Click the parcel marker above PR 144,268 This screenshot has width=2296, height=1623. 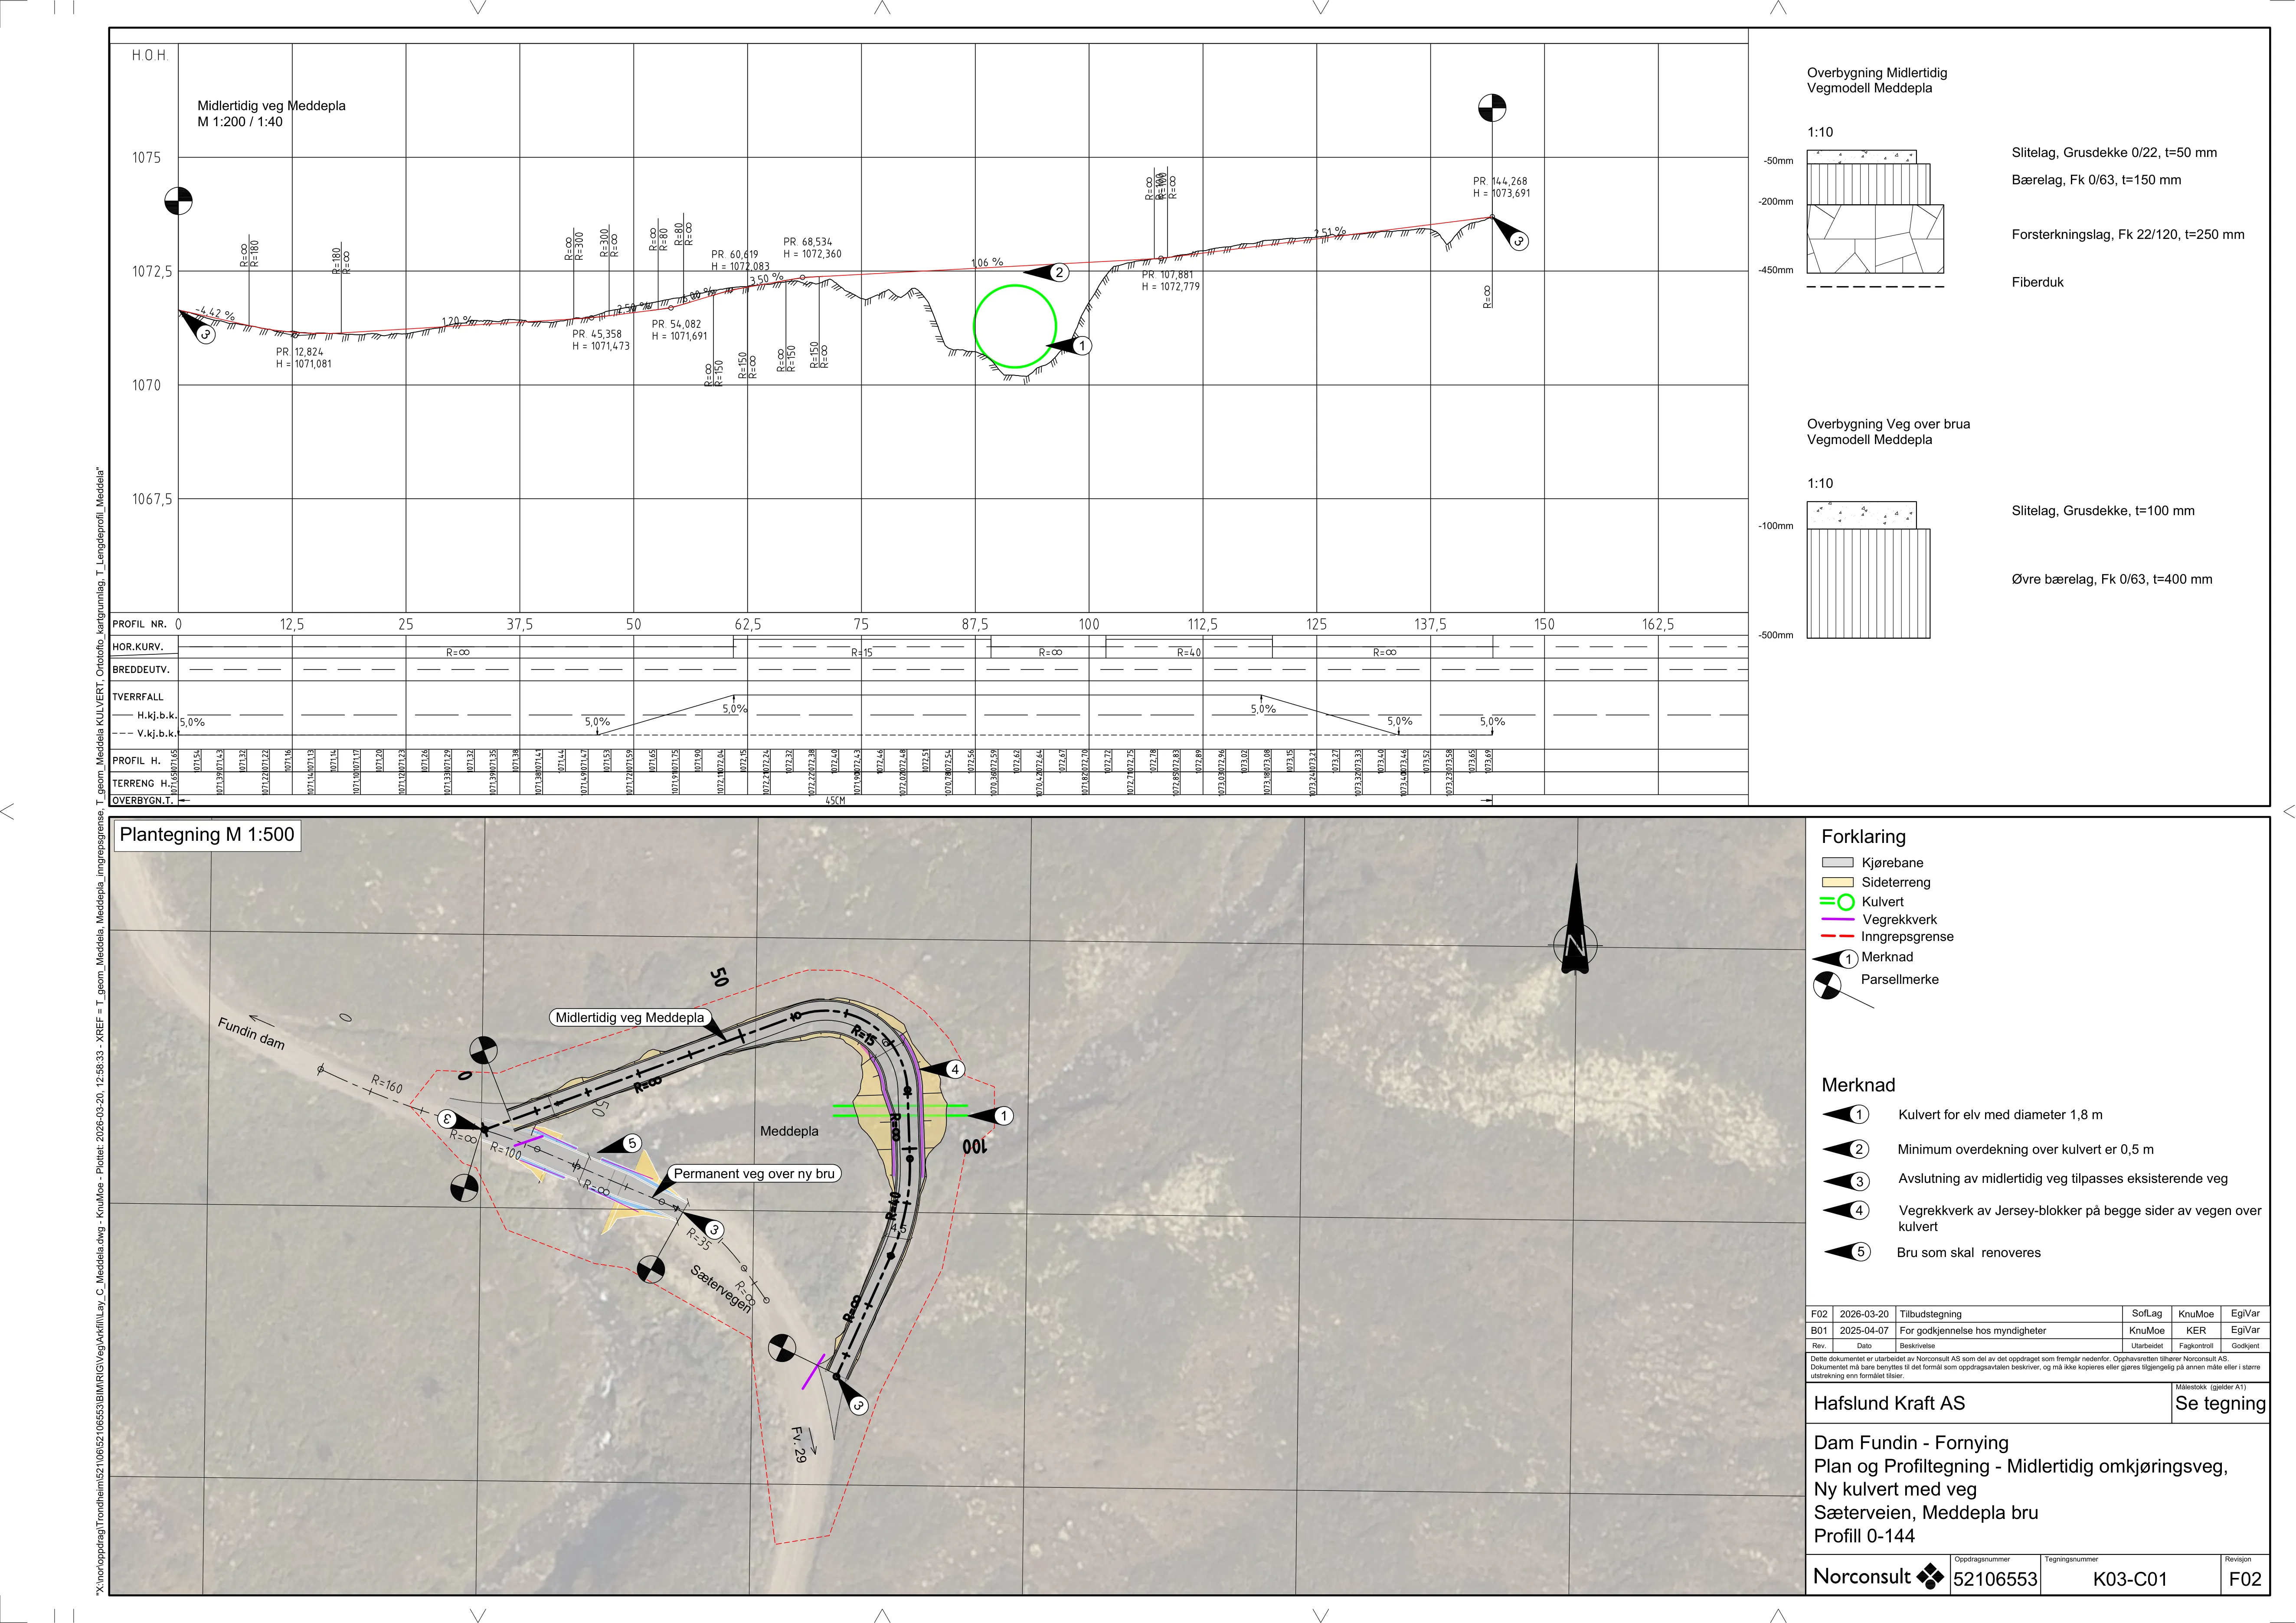click(1492, 108)
